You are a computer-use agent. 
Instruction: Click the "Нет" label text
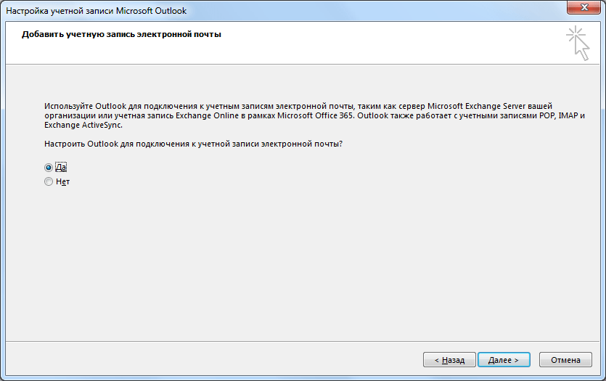tap(62, 181)
